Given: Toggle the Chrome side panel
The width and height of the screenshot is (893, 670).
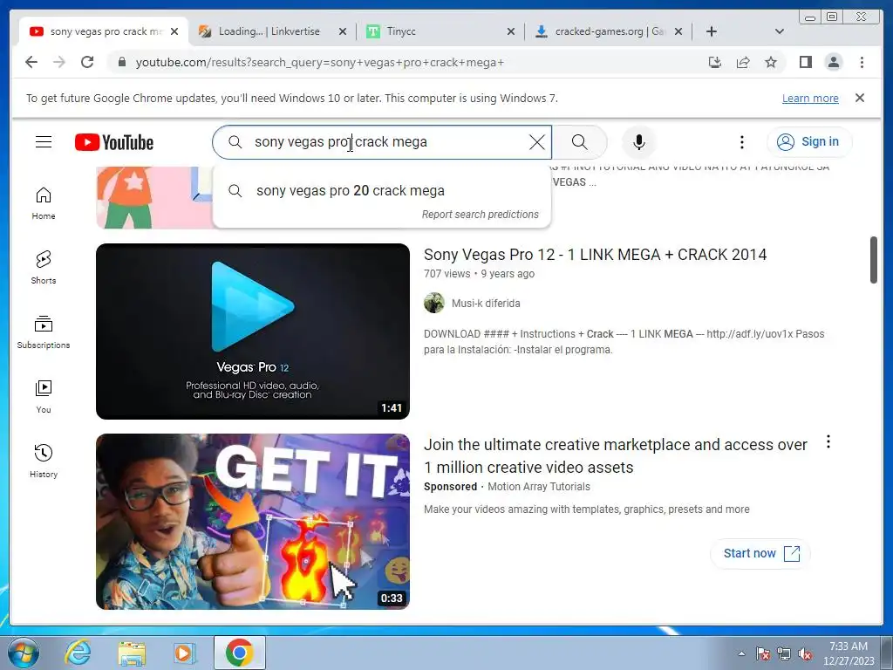Looking at the screenshot, I should tap(805, 62).
